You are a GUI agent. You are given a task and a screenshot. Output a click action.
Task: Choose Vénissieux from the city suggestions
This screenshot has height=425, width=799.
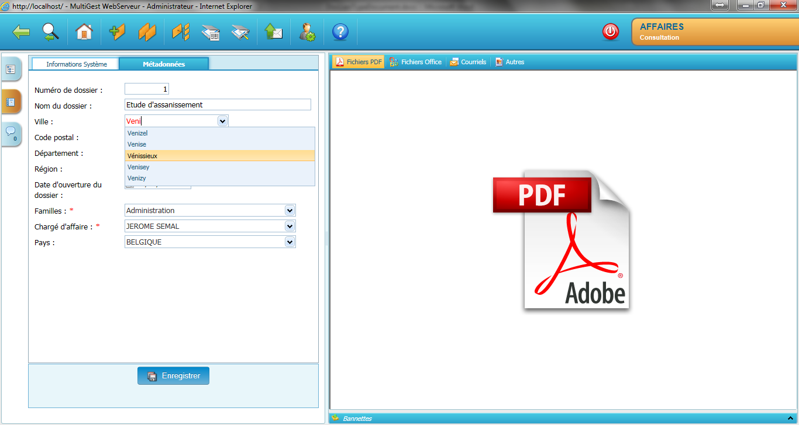click(x=143, y=156)
